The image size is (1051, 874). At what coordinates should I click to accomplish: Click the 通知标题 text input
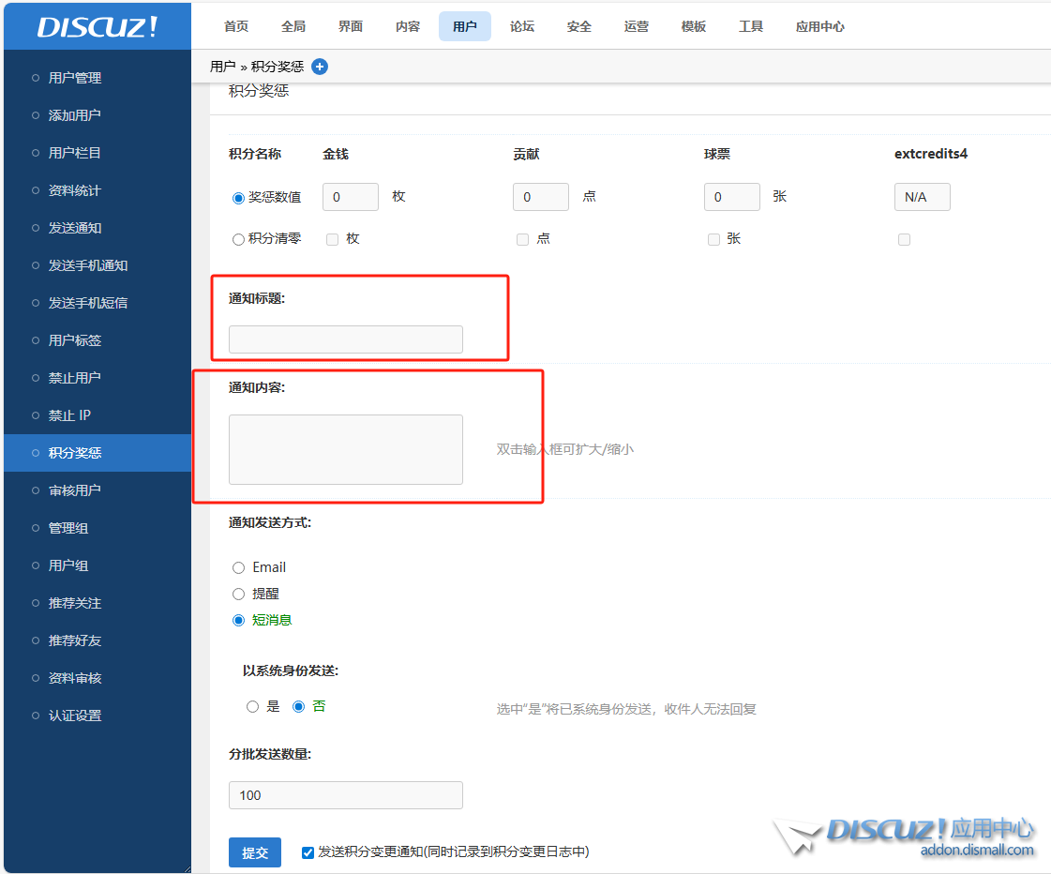(345, 339)
